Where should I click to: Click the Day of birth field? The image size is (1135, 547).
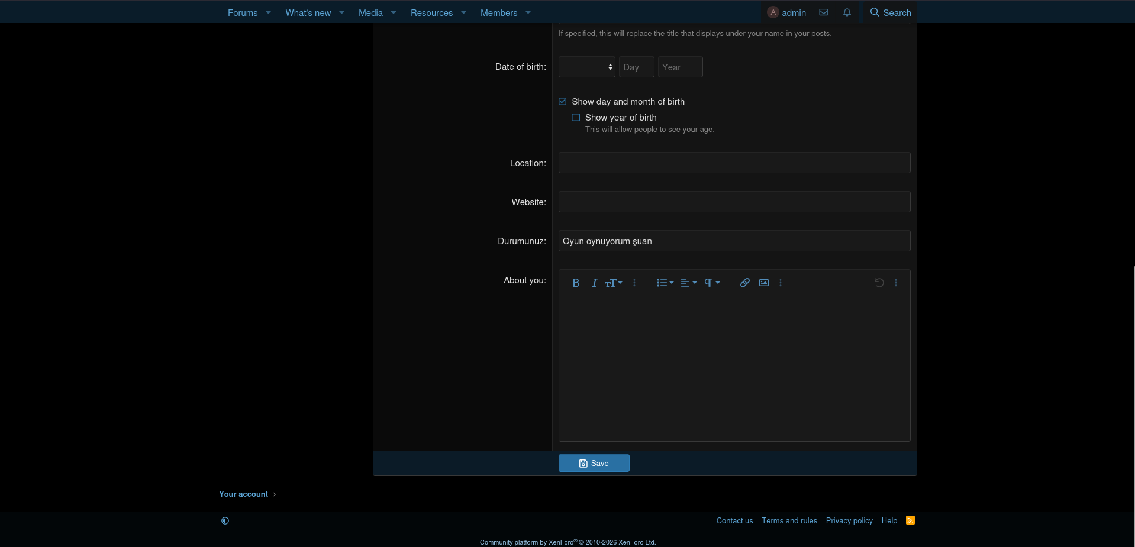click(x=637, y=67)
